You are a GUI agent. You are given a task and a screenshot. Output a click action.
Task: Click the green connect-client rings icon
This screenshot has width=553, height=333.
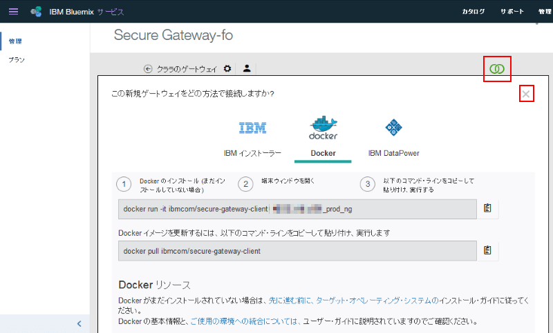point(497,69)
